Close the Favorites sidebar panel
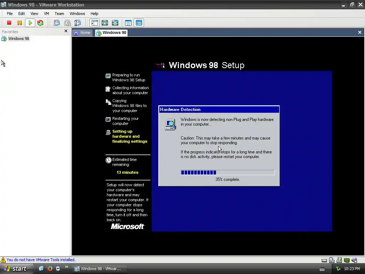This screenshot has height=274, width=365. 66,31
